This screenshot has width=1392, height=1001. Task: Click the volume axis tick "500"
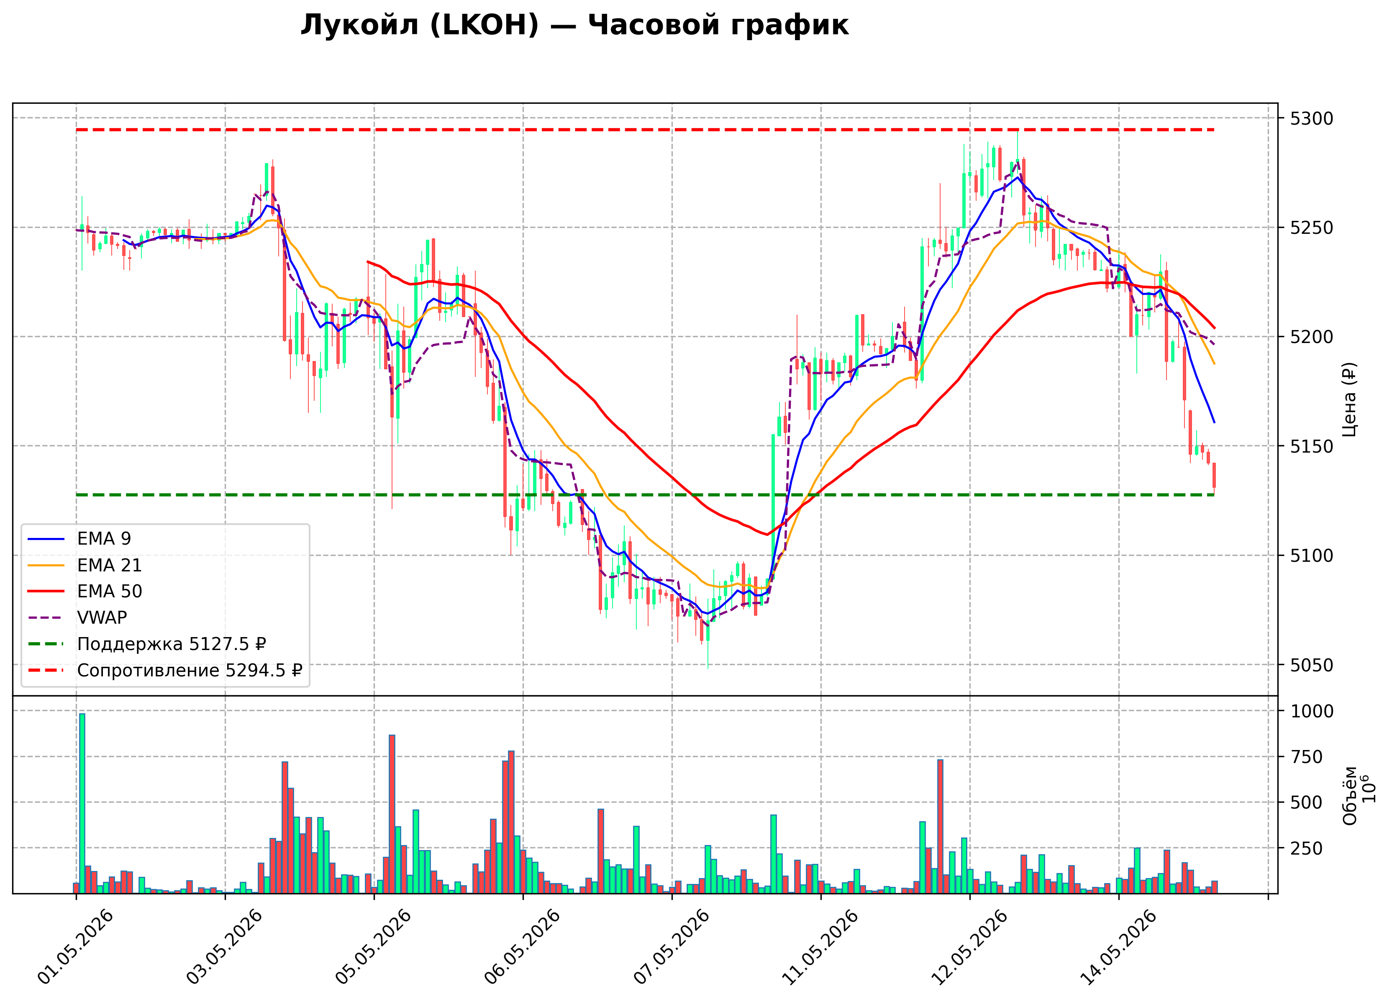point(1307,803)
